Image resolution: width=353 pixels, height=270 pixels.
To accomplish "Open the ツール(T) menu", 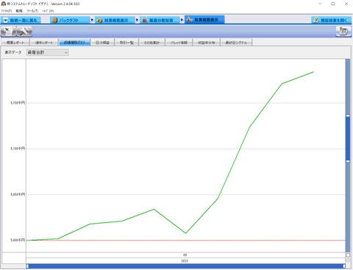I will [x=32, y=11].
